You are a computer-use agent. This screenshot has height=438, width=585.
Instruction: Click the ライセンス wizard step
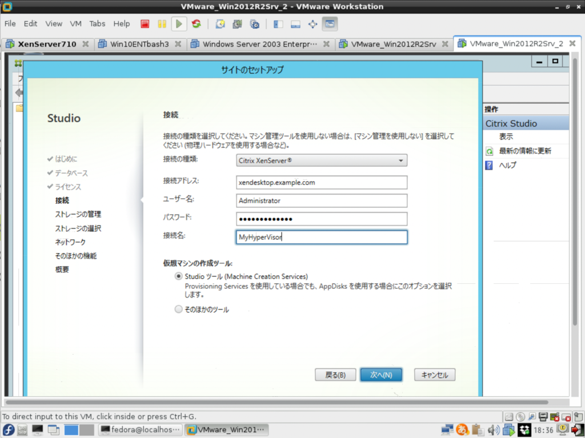click(x=68, y=187)
